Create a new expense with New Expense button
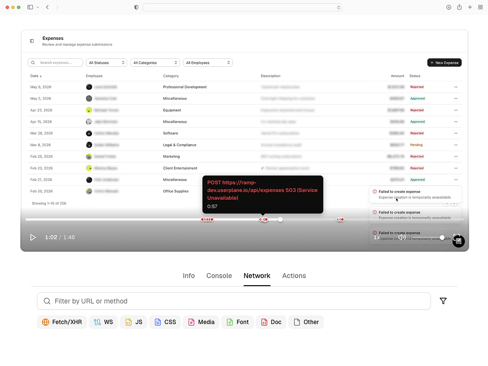Screen dimensions: 488x366 tap(444, 62)
